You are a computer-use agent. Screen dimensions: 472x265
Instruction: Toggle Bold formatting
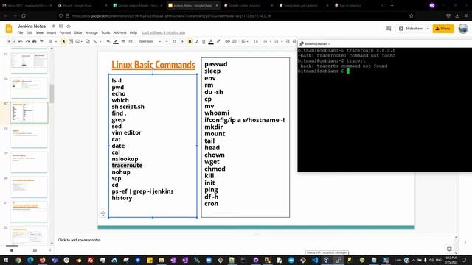[190, 41]
